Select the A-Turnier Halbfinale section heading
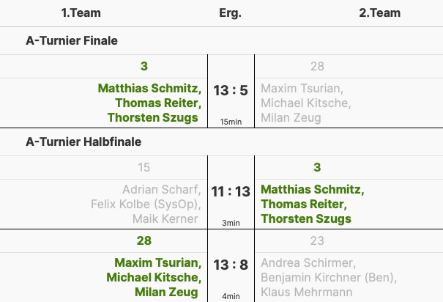Screen dimensions: 443x302 [x=83, y=142]
